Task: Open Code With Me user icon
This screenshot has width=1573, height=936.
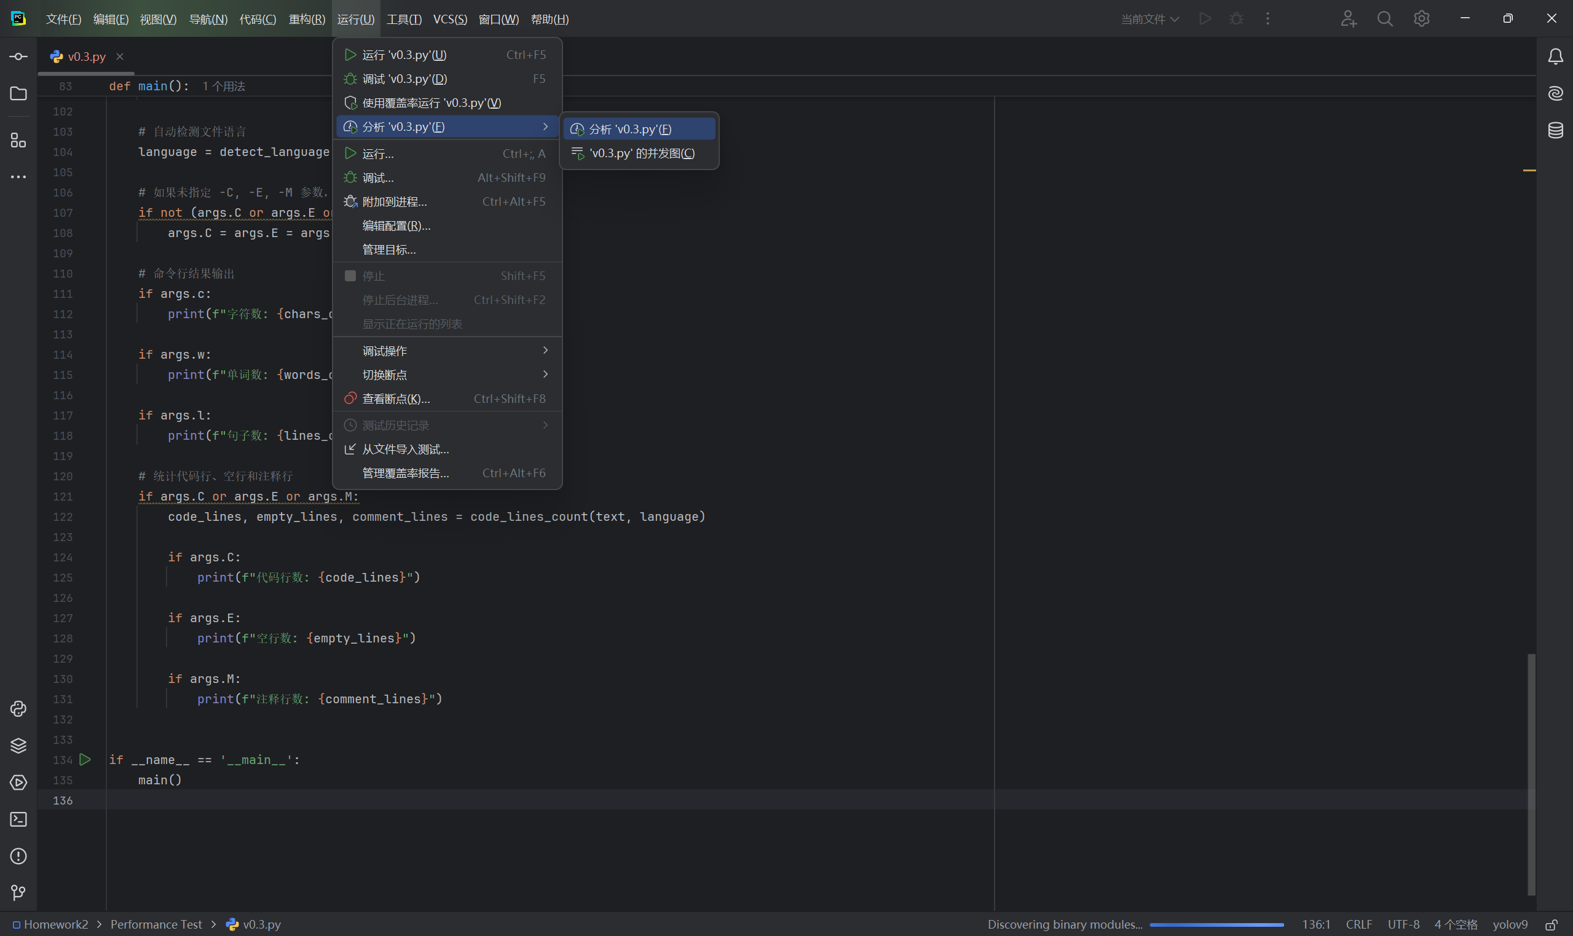Action: pyautogui.click(x=1348, y=19)
